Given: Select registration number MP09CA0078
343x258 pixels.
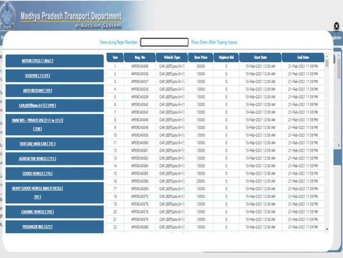Looking at the screenshot, I should [140, 212].
